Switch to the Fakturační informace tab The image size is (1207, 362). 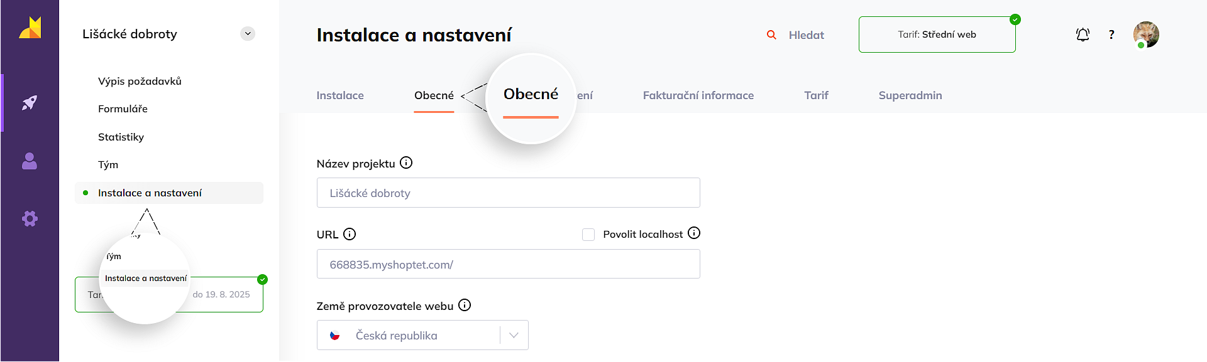698,95
